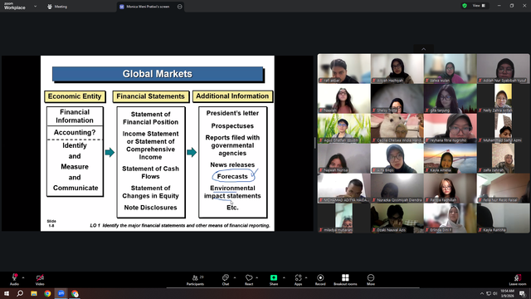Start recording with the Record button
The height and width of the screenshot is (299, 531).
point(320,280)
